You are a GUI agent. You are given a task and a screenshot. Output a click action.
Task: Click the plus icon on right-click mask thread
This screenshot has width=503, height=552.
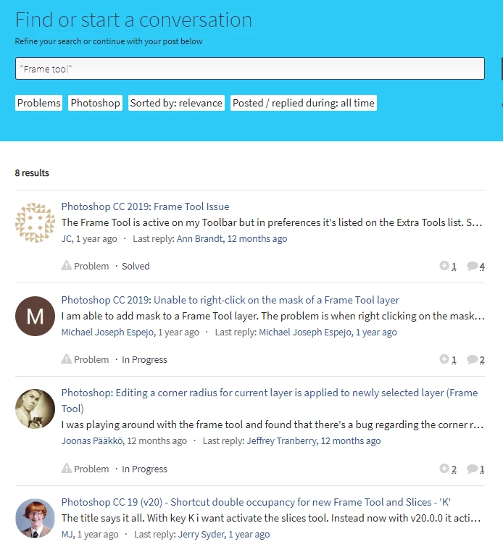pos(444,359)
